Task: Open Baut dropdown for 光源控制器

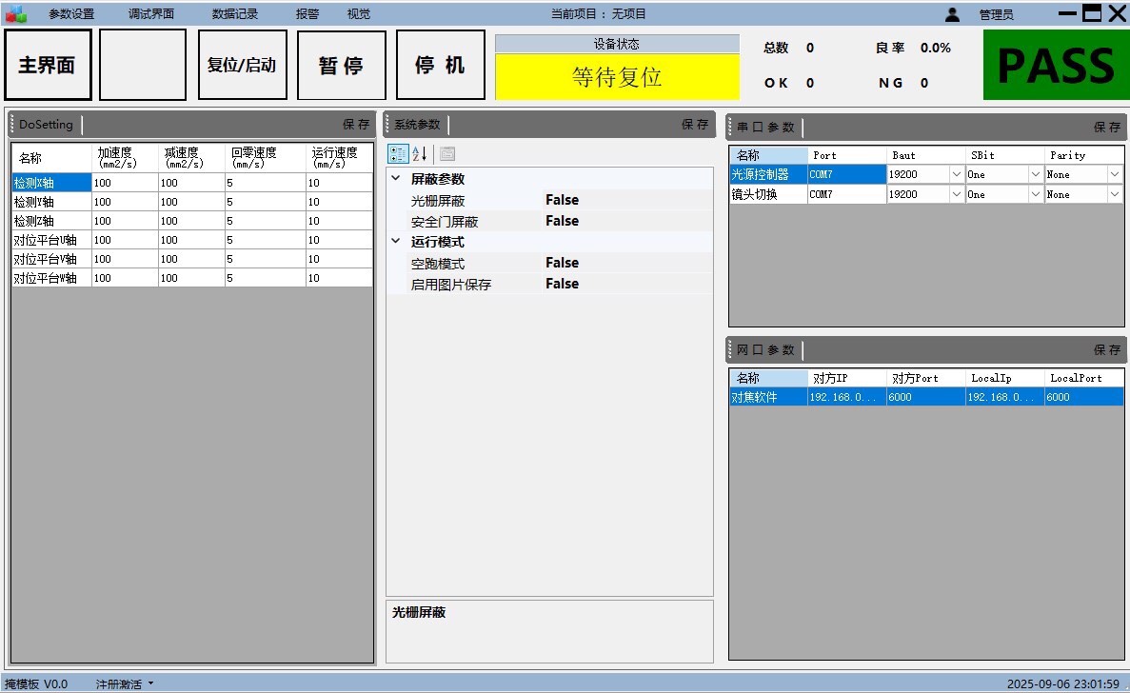Action: click(957, 174)
